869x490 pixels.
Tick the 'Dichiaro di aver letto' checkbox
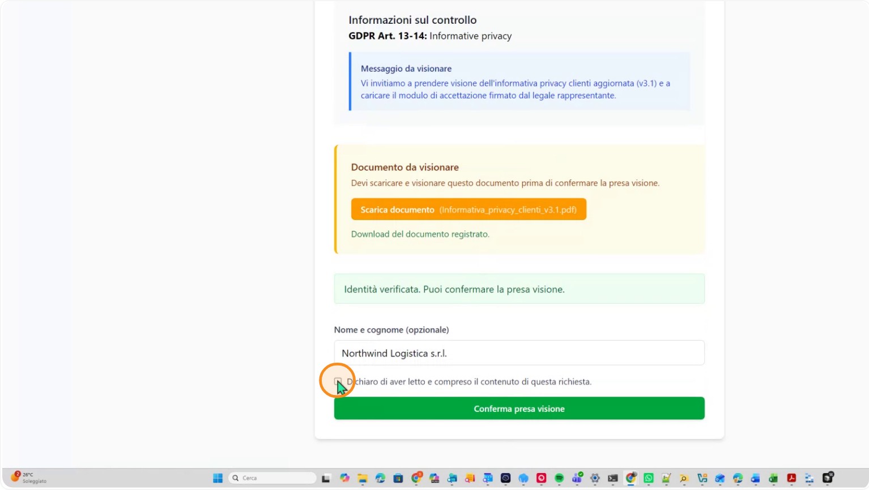pyautogui.click(x=338, y=381)
